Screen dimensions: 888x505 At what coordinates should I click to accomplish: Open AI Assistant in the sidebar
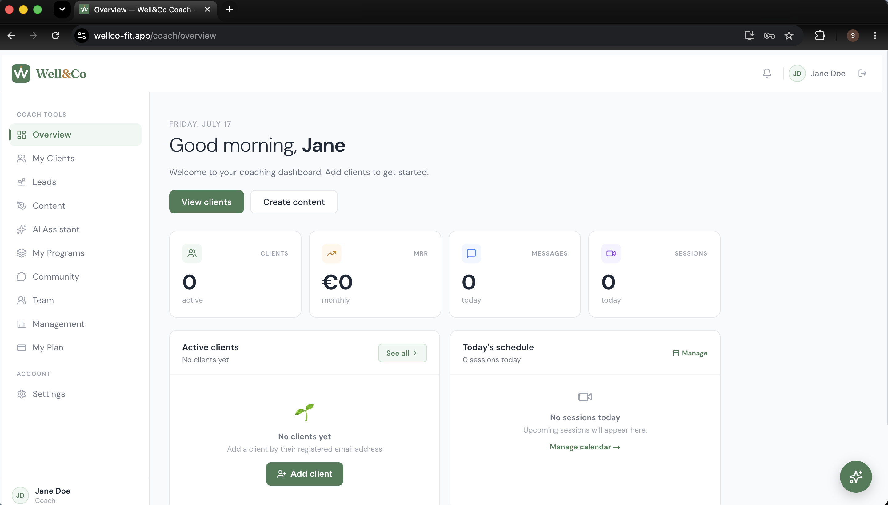pos(75,229)
